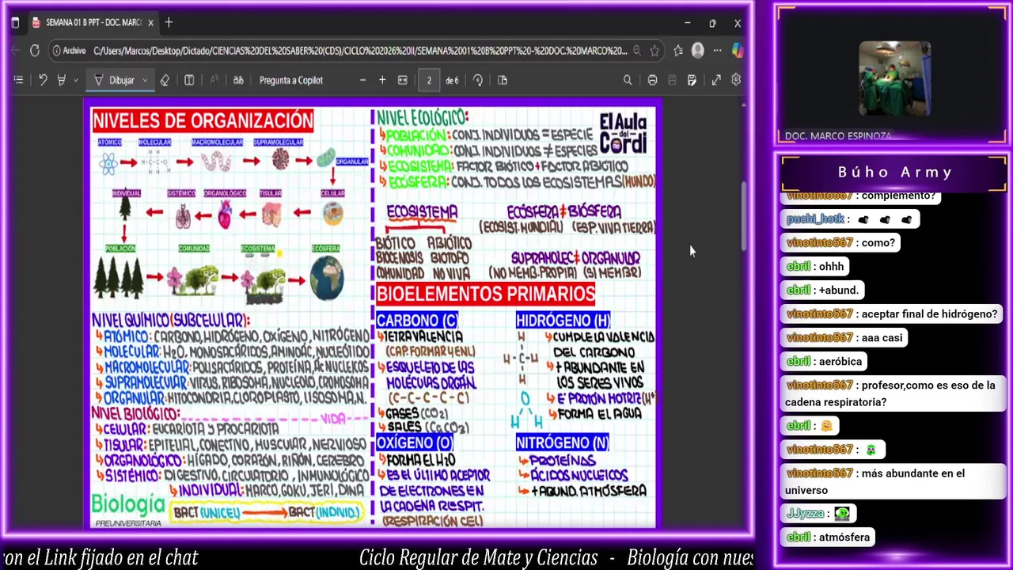Click the Búho Army chat header
Image resolution: width=1013 pixels, height=570 pixels.
pos(895,173)
